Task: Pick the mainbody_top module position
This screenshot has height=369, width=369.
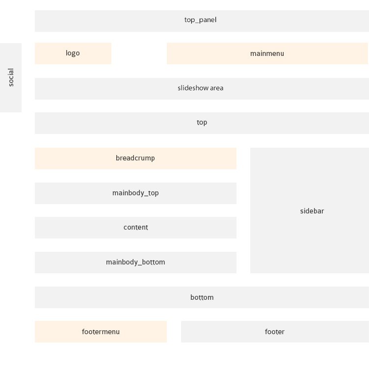Action: tap(135, 193)
